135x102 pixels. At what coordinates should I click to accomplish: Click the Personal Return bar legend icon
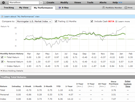[x=5, y=62]
